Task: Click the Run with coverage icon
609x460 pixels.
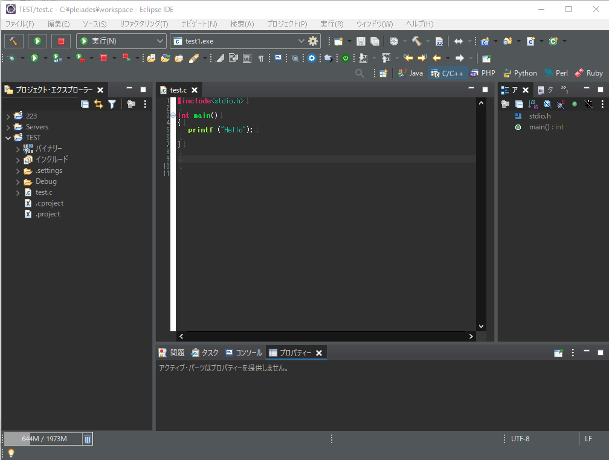Action: click(x=57, y=58)
